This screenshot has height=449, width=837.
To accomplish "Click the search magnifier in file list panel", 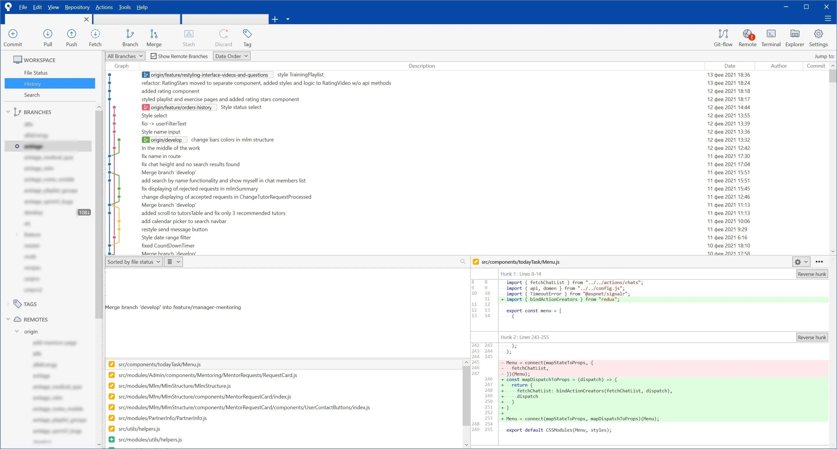I will click(x=463, y=262).
